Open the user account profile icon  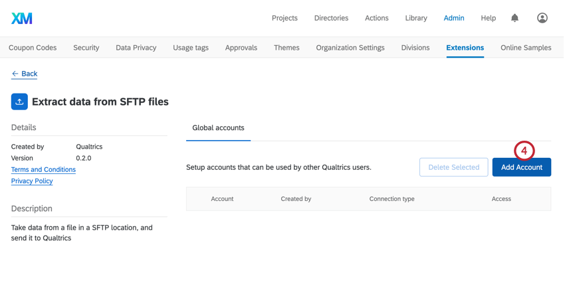542,18
